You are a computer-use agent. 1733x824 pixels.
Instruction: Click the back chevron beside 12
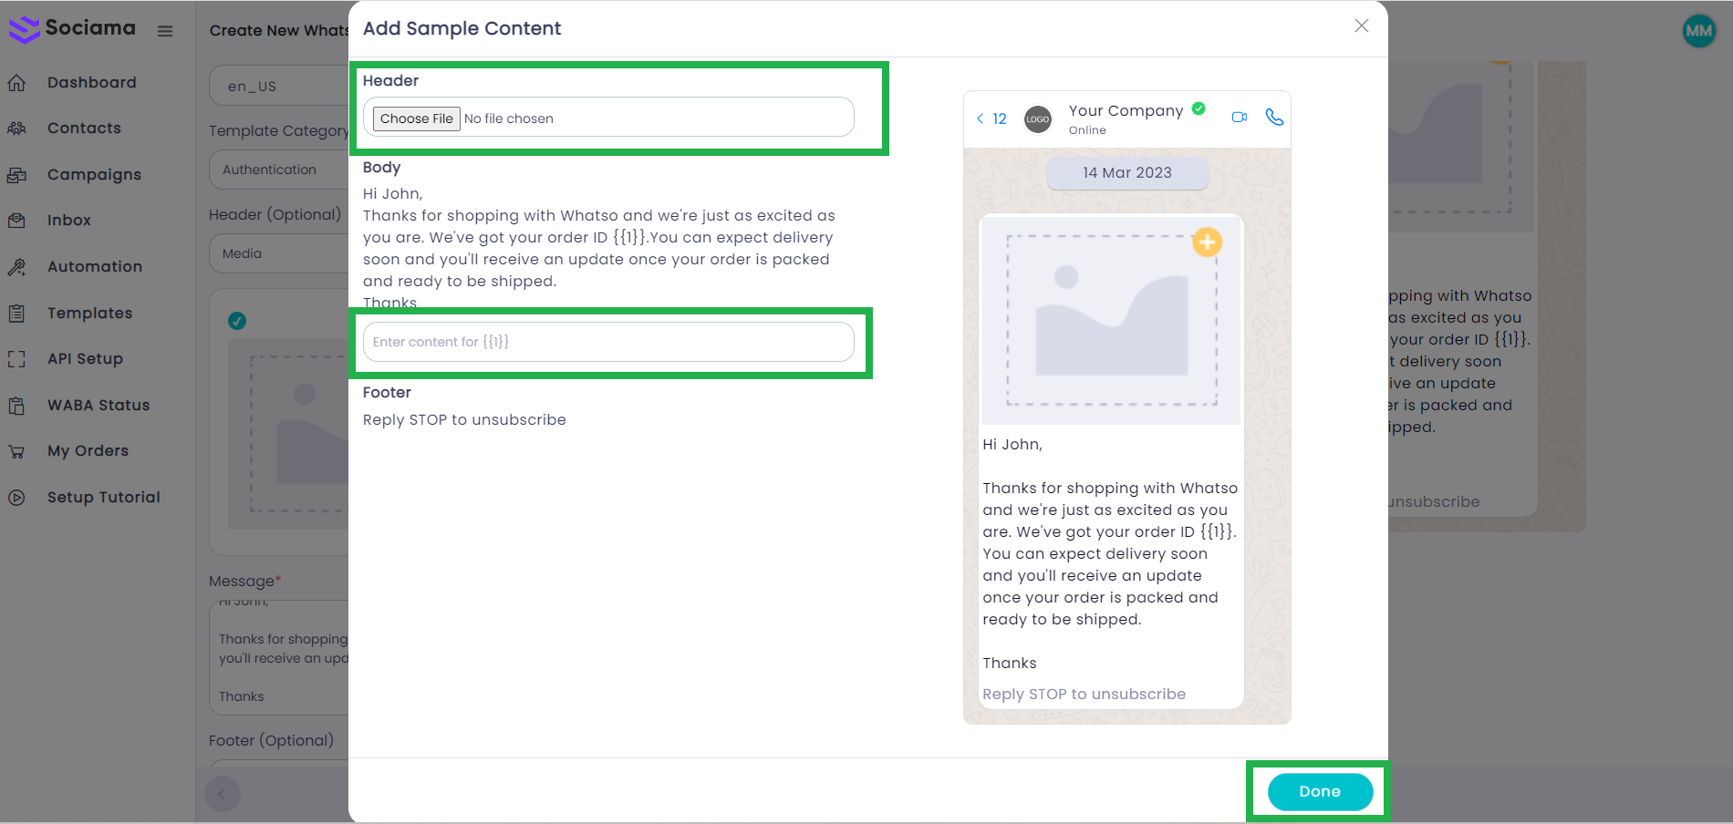[x=981, y=118]
